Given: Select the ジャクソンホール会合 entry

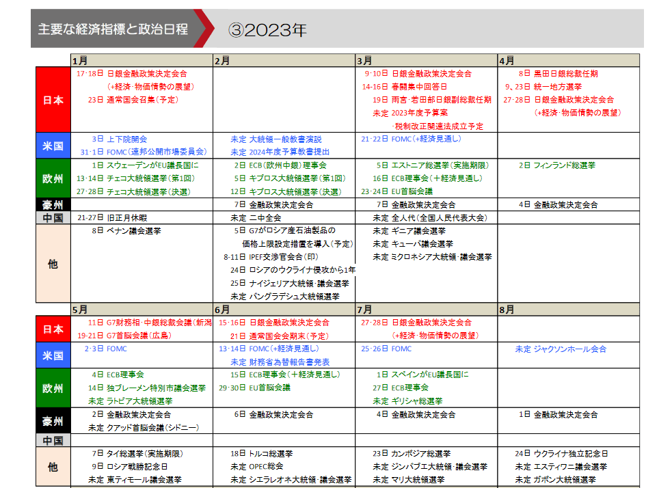Looking at the screenshot, I should [569, 349].
